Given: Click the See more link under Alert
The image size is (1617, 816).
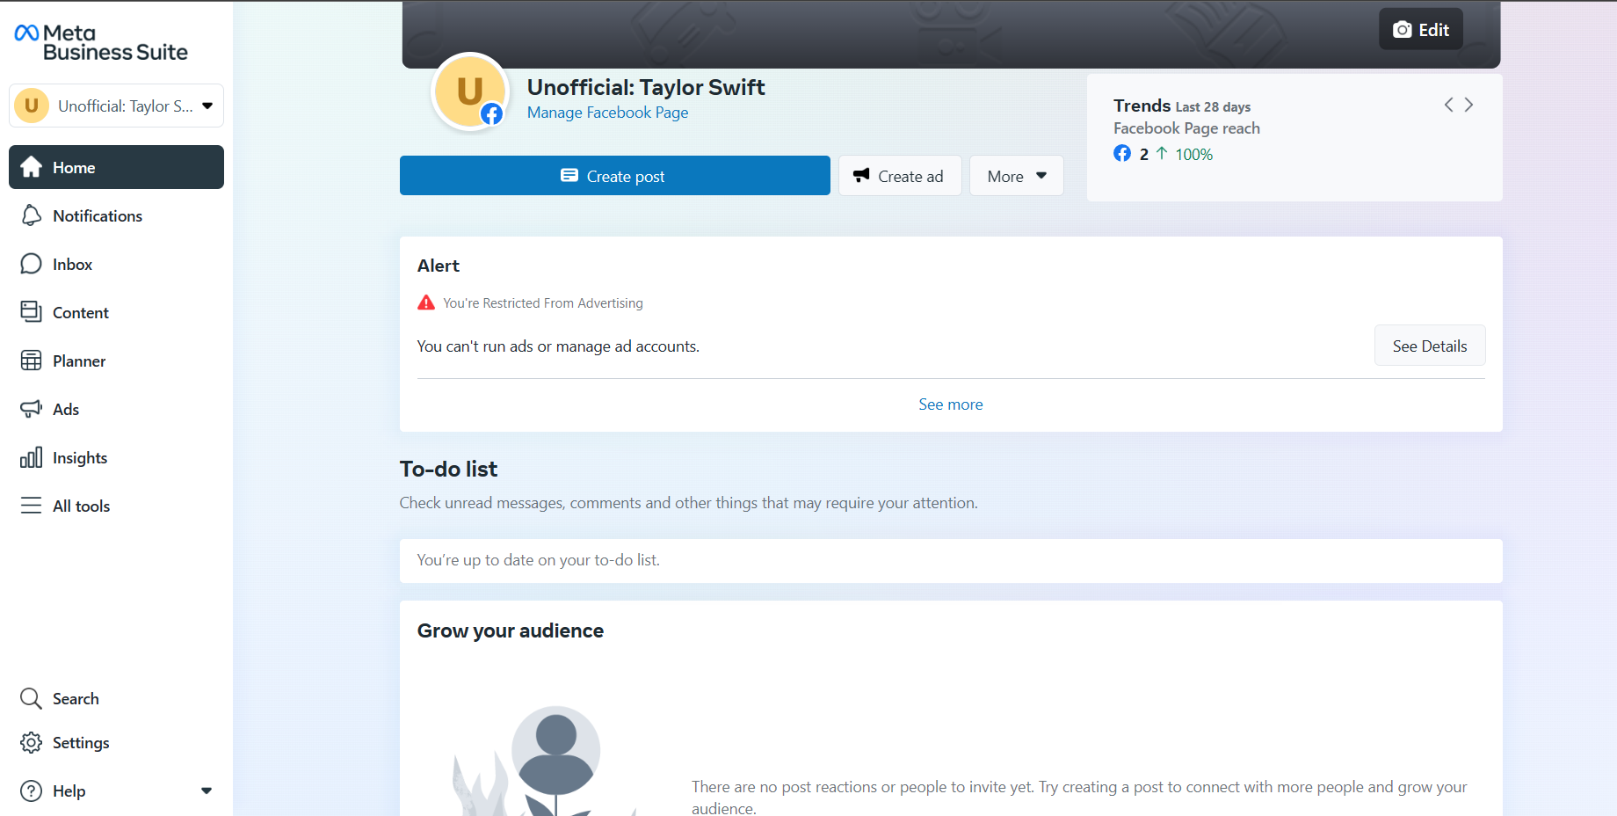Looking at the screenshot, I should (x=951, y=404).
